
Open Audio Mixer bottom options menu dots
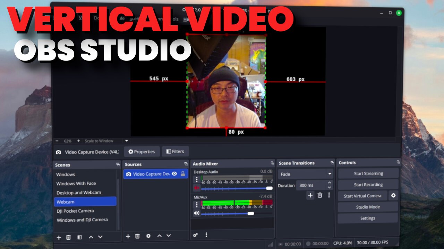[206, 235]
